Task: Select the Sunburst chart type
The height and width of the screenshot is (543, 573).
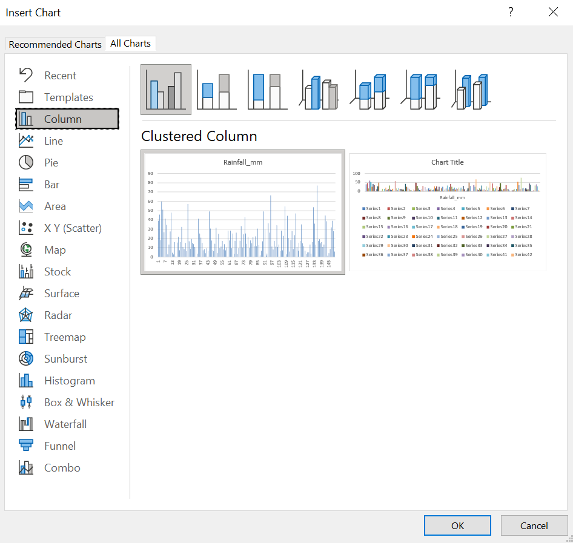Action: click(x=65, y=359)
